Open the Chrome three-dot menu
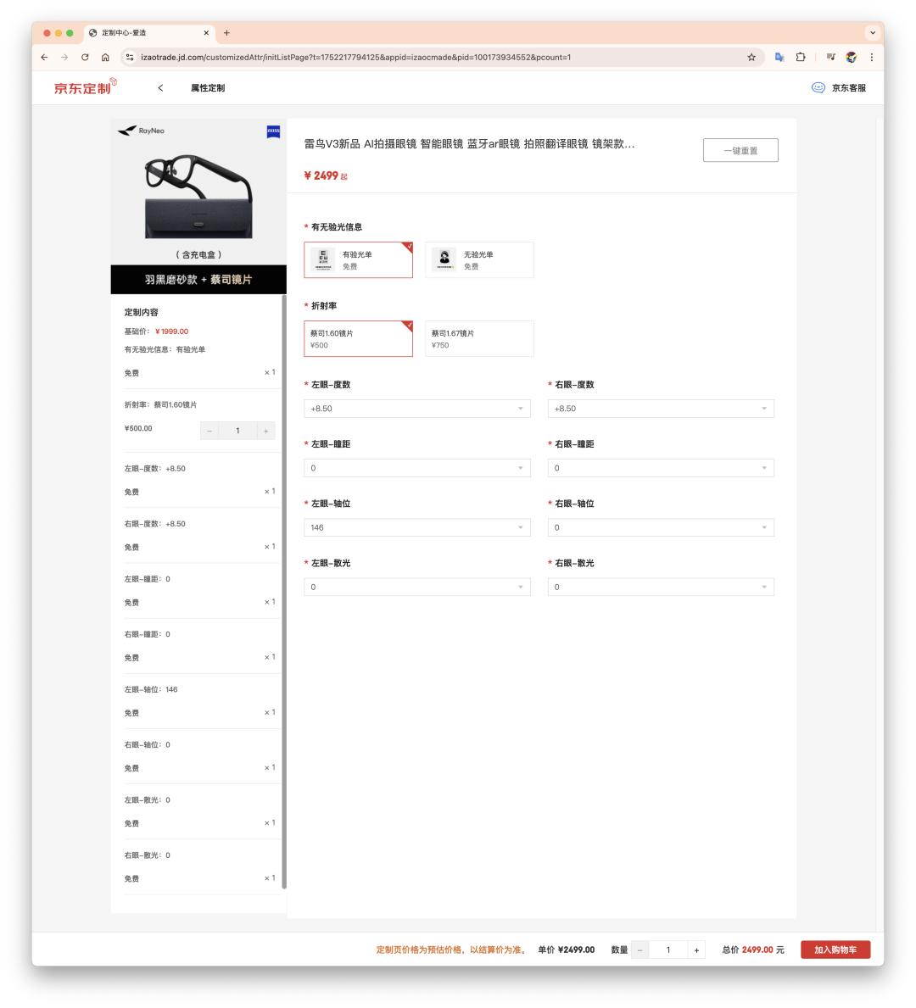The height and width of the screenshot is (1008, 916). [x=872, y=57]
